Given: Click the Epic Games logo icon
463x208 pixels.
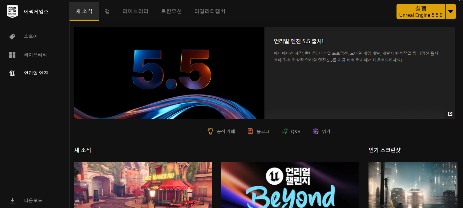Looking at the screenshot, I should coord(12,12).
